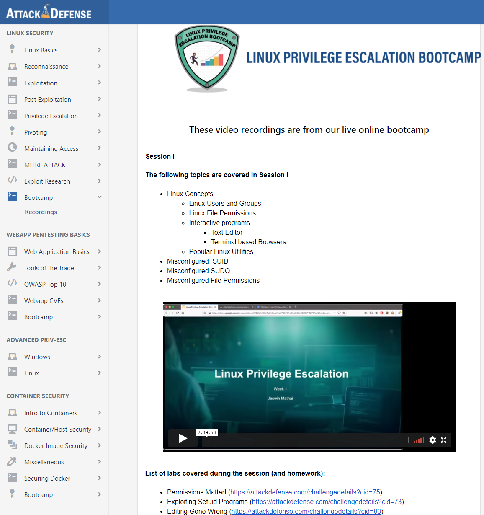Image resolution: width=484 pixels, height=515 pixels.
Task: Click the 'Terminal based Browsers' bullet text
Action: coord(248,242)
